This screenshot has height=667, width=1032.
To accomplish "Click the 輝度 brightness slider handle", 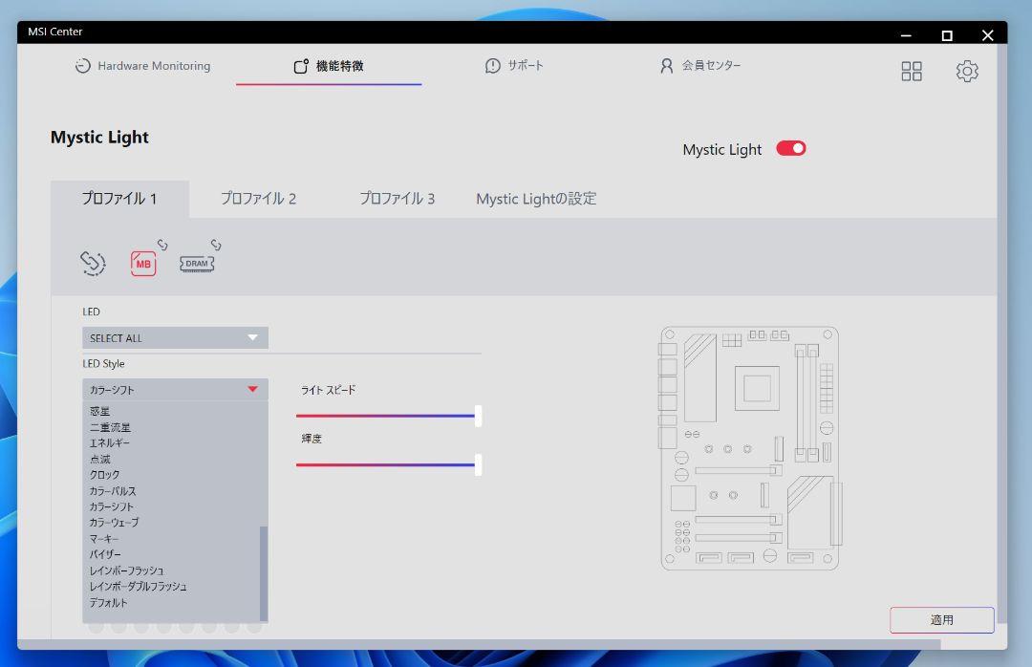I will (479, 464).
